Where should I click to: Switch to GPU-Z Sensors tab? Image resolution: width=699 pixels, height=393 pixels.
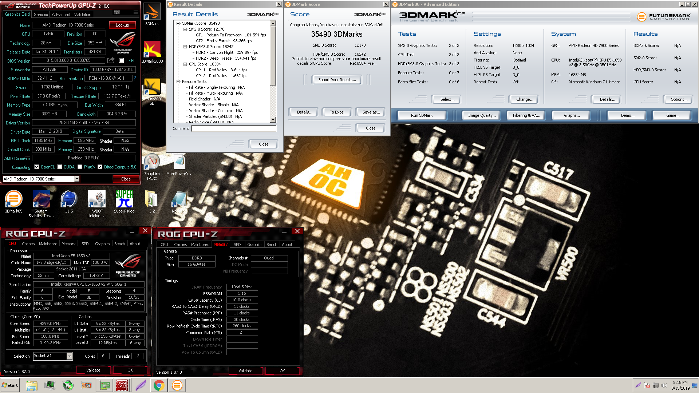tap(41, 15)
